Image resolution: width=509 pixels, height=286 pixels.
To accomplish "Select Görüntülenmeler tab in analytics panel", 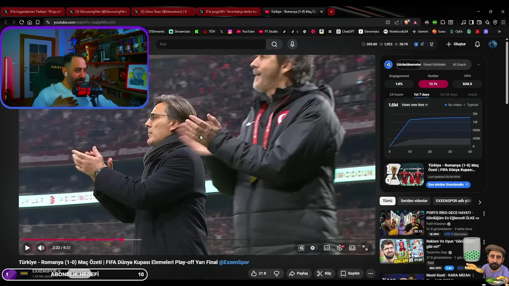I will 409,64.
